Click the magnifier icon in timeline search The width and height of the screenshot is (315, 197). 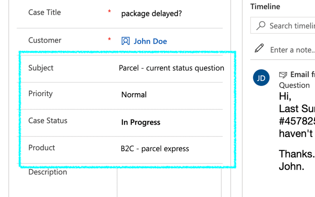coord(261,26)
